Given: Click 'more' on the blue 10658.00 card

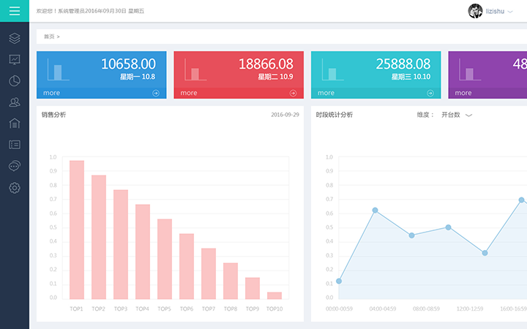Looking at the screenshot, I should tap(51, 93).
